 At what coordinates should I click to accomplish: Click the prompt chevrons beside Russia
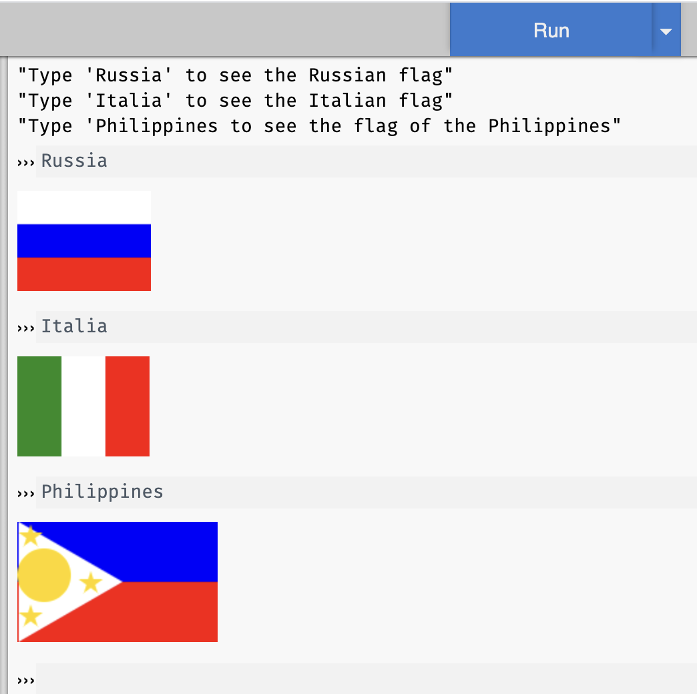[x=25, y=162]
